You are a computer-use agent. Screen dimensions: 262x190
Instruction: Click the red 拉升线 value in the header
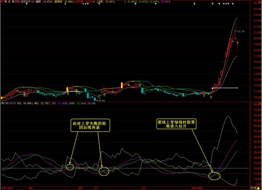(x=85, y=2)
